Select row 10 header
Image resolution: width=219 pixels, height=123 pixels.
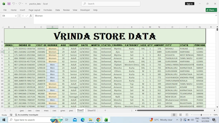click(x=2, y=71)
